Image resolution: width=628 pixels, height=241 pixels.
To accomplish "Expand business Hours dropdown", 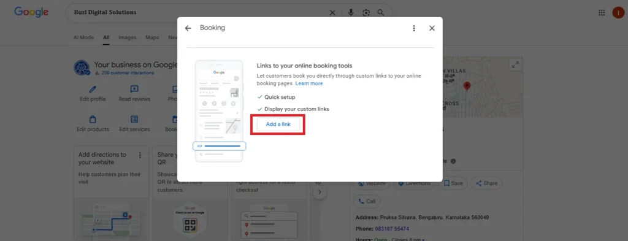I will point(423,240).
